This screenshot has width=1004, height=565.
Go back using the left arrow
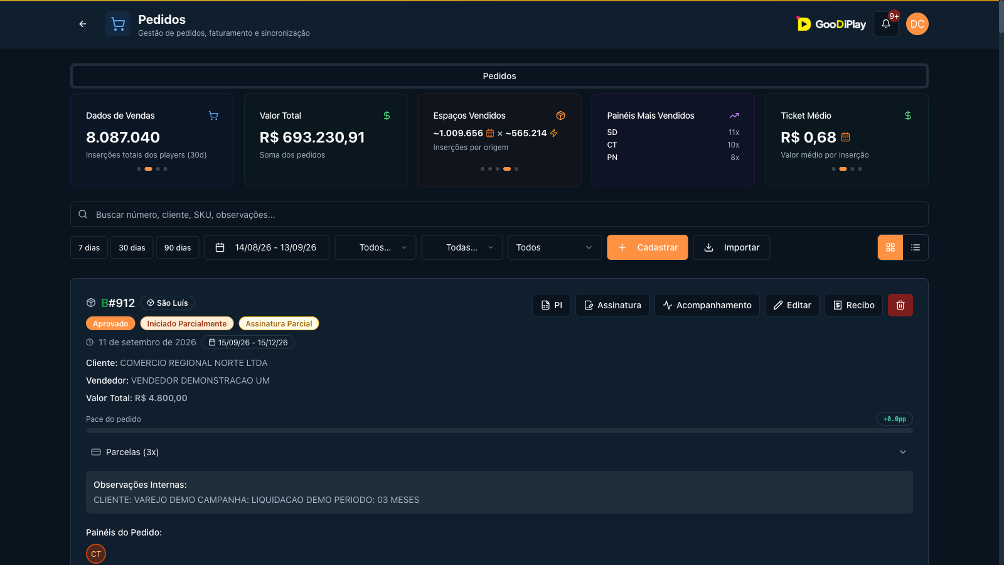click(83, 24)
